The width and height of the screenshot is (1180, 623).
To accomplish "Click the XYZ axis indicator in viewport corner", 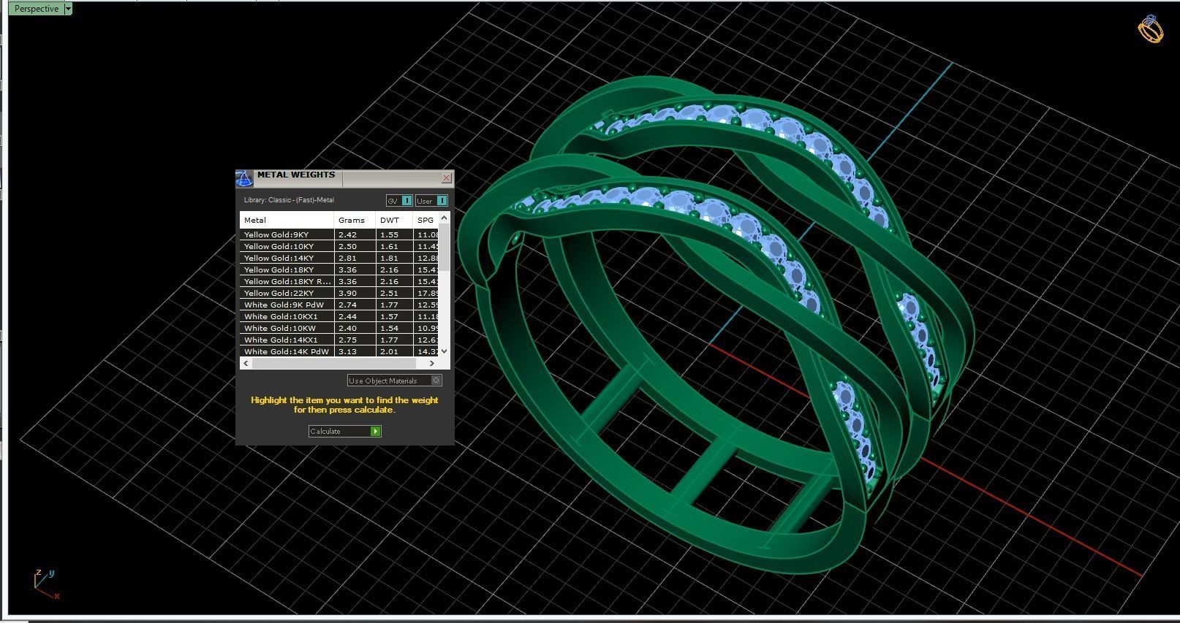I will point(45,584).
